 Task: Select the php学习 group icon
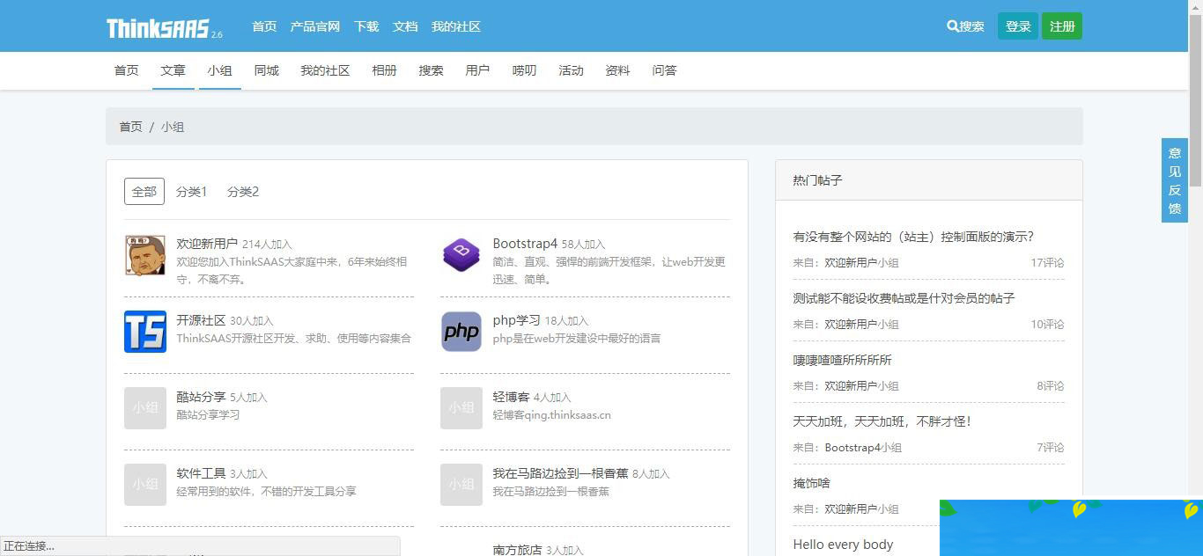[x=461, y=332]
